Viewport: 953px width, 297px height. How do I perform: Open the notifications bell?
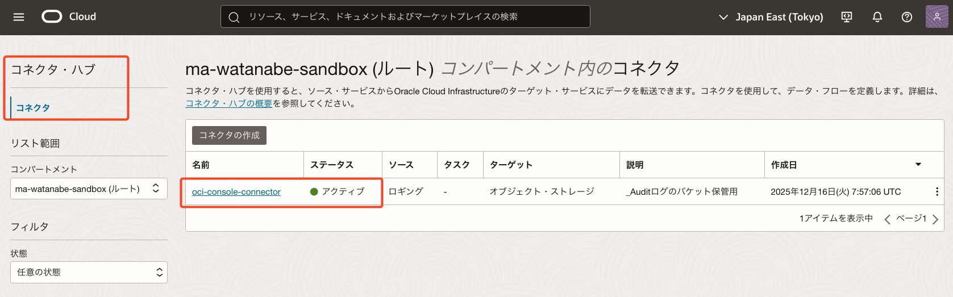click(877, 17)
